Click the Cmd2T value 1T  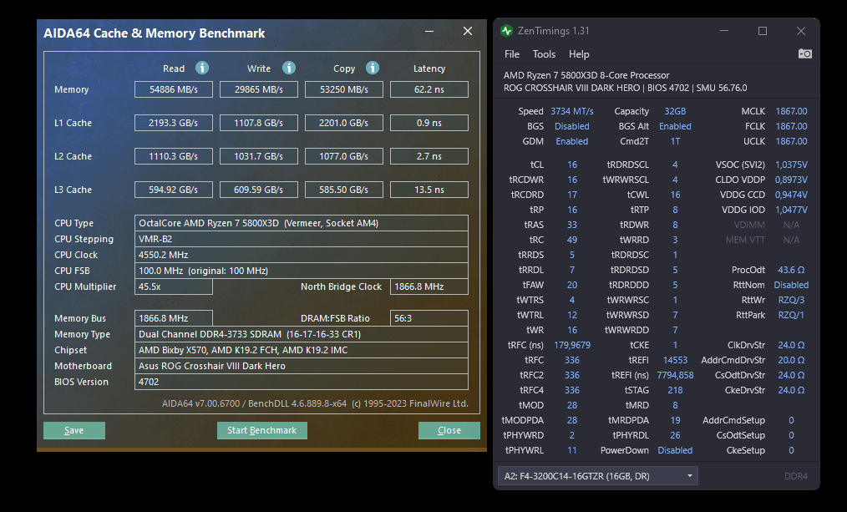tap(675, 141)
